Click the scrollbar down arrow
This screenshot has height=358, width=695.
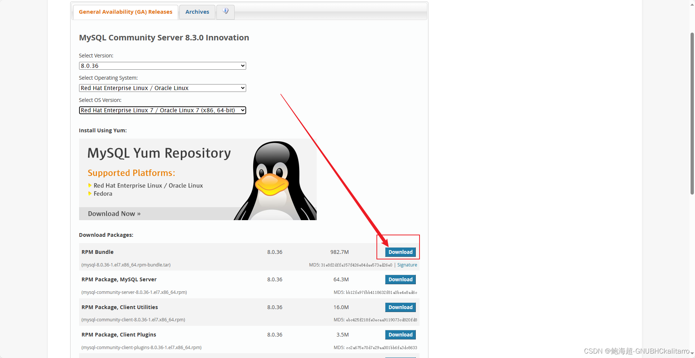click(692, 353)
